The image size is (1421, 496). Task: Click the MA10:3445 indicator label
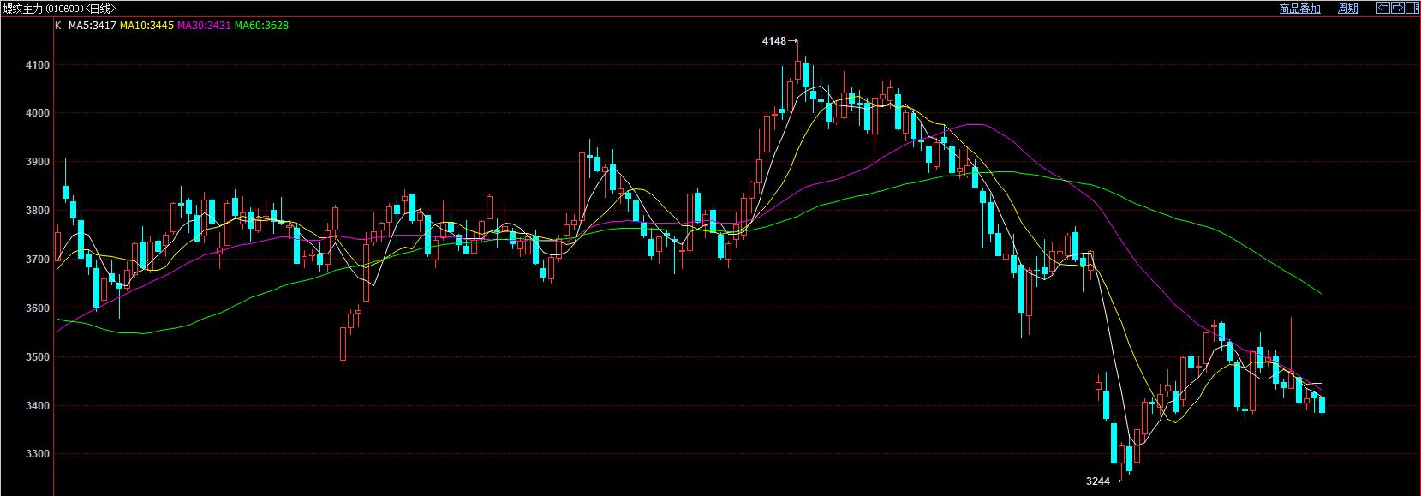[146, 26]
